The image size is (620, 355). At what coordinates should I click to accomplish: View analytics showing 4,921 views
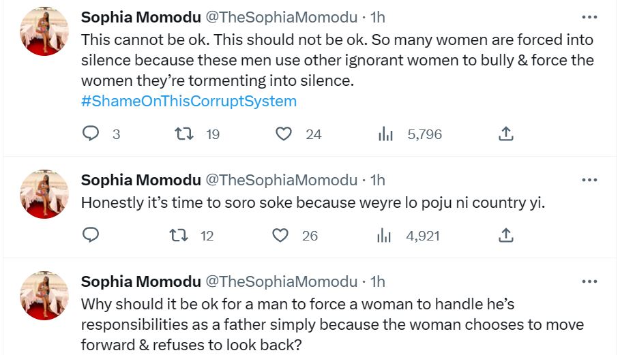pyautogui.click(x=384, y=236)
